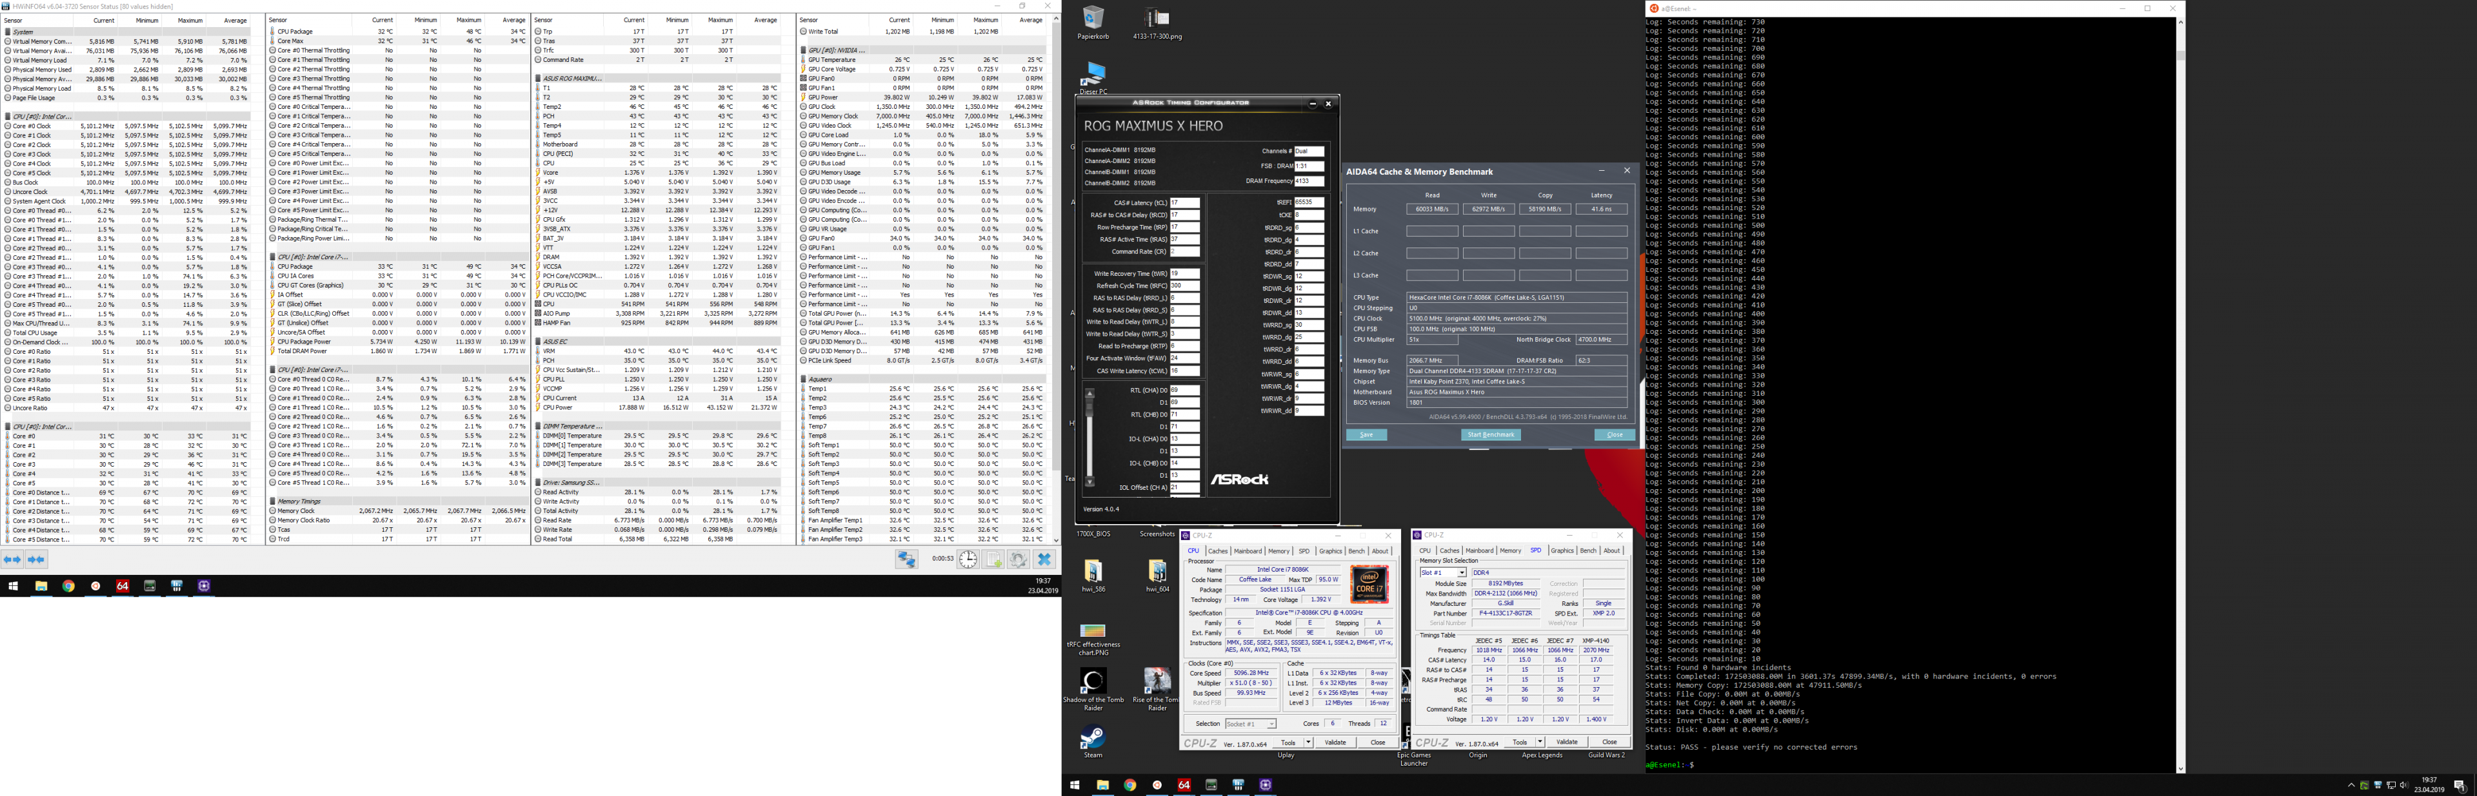
Task: Click DRAM Frequency field in Timing Configurator
Action: 1309,180
